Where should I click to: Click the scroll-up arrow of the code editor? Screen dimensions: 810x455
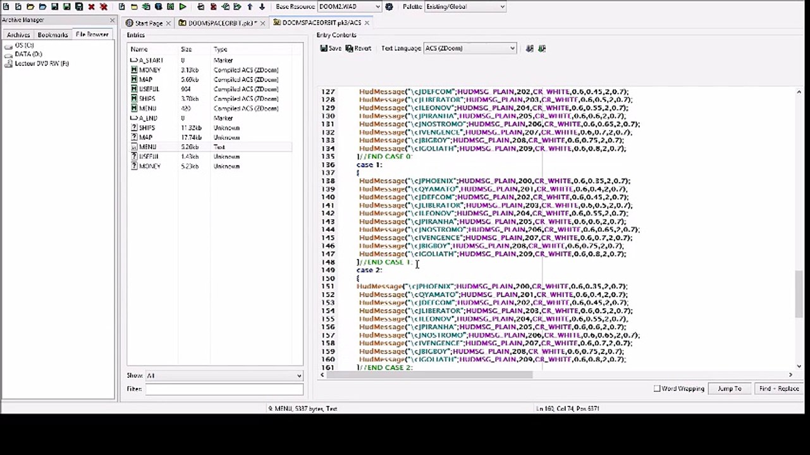pos(799,92)
